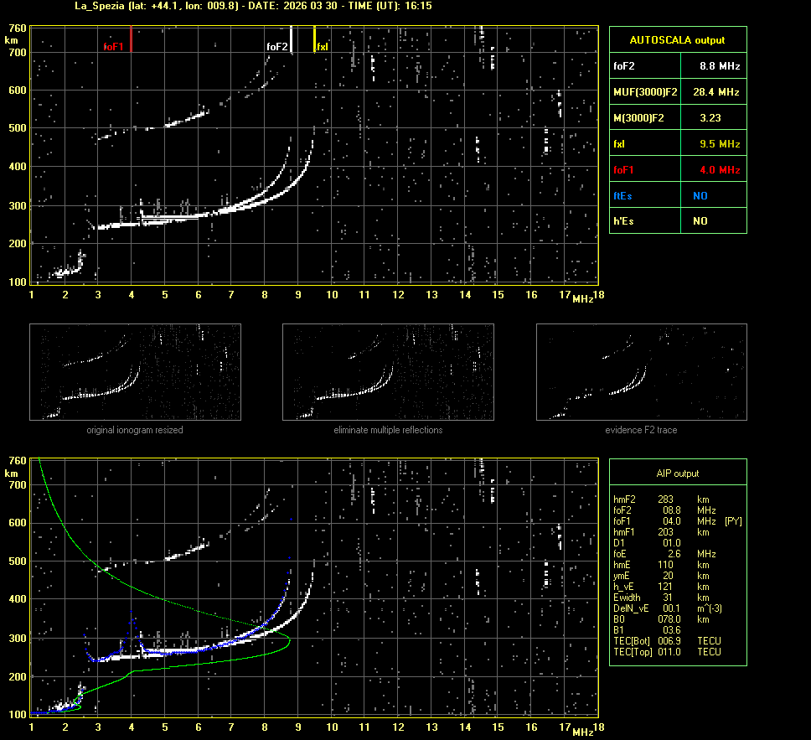
Task: Click the B0 078.0 km value in AIP output
Action: coord(669,619)
